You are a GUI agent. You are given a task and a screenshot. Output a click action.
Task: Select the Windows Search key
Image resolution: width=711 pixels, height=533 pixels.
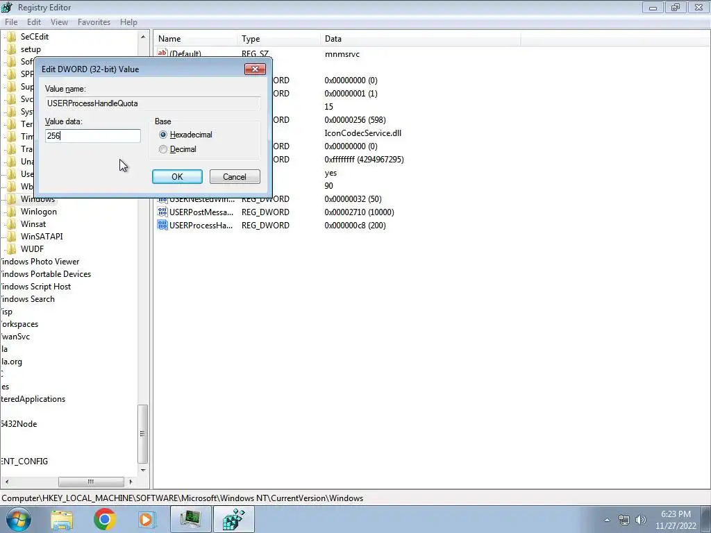pos(27,299)
